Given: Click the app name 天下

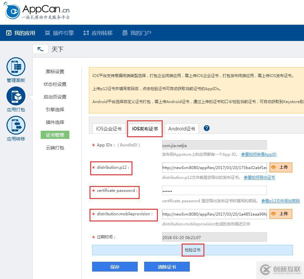Looking at the screenshot, I should tap(57, 49).
